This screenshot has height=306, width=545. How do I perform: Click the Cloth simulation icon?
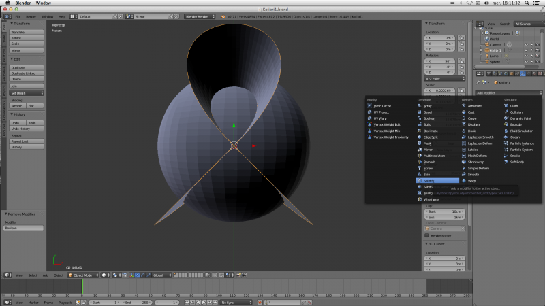pos(506,106)
